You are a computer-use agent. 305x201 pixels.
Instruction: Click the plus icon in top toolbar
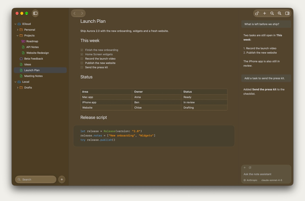coord(265,13)
